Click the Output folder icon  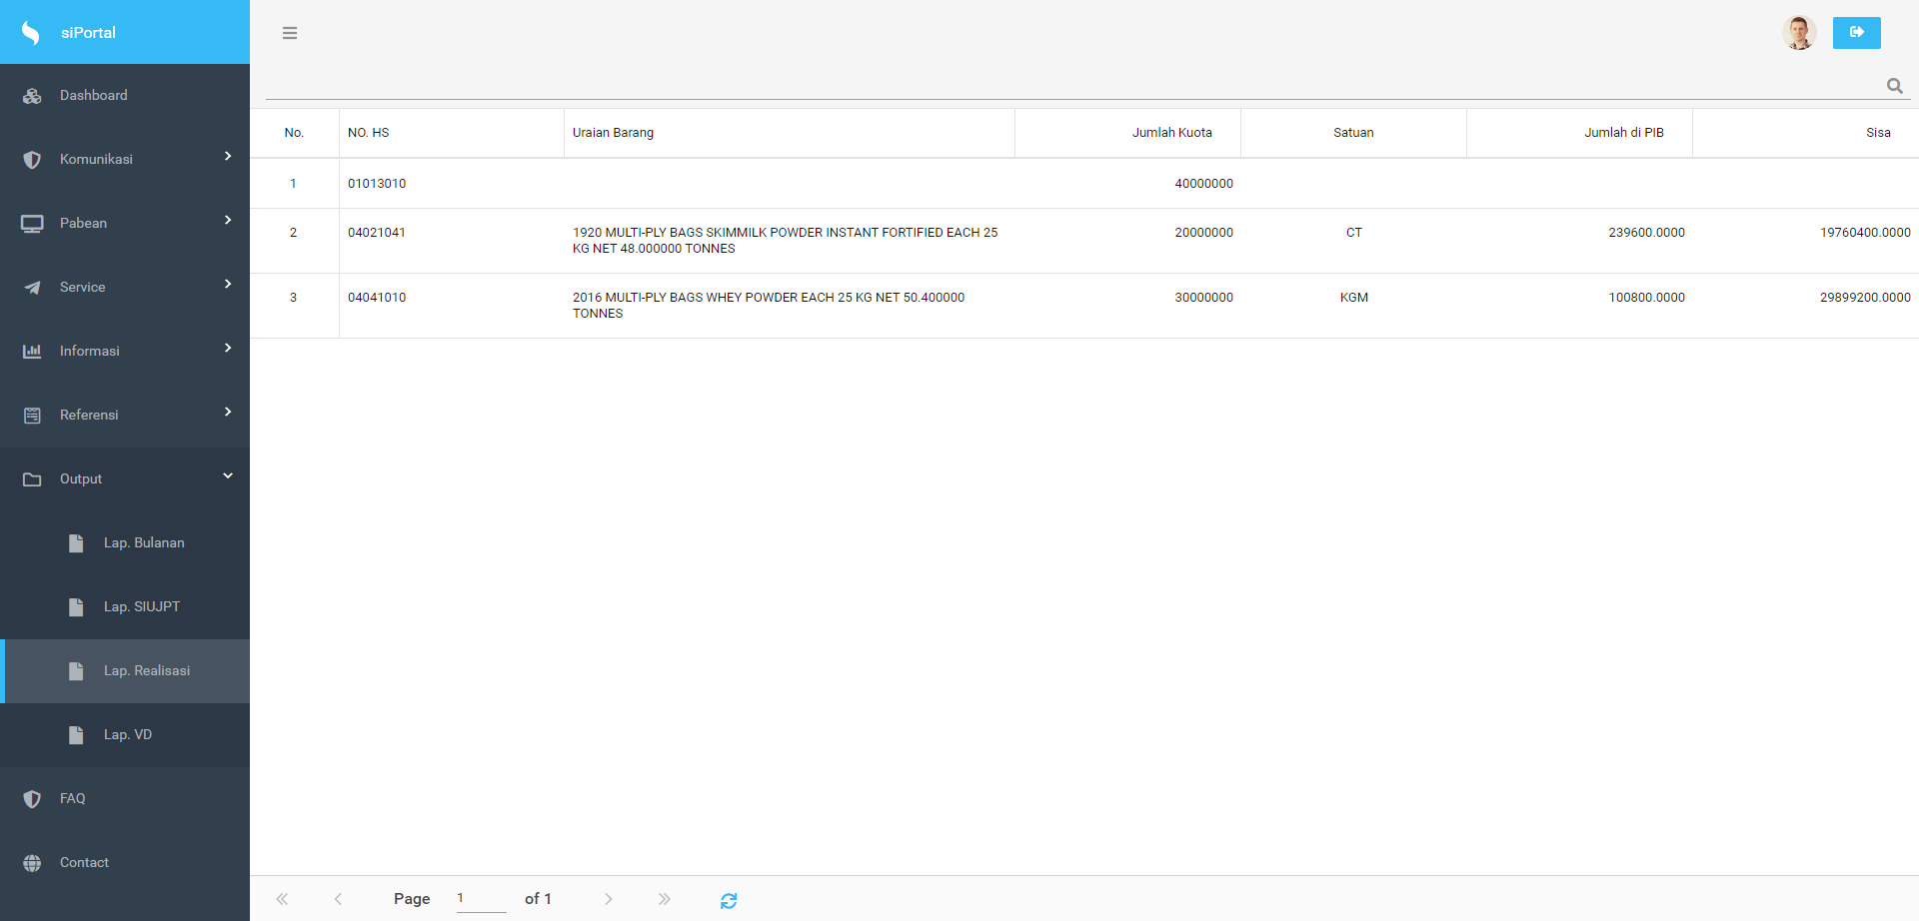pyautogui.click(x=32, y=479)
